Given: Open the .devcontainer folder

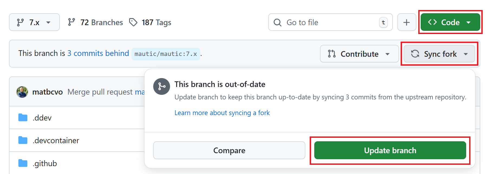Looking at the screenshot, I should coord(56,140).
